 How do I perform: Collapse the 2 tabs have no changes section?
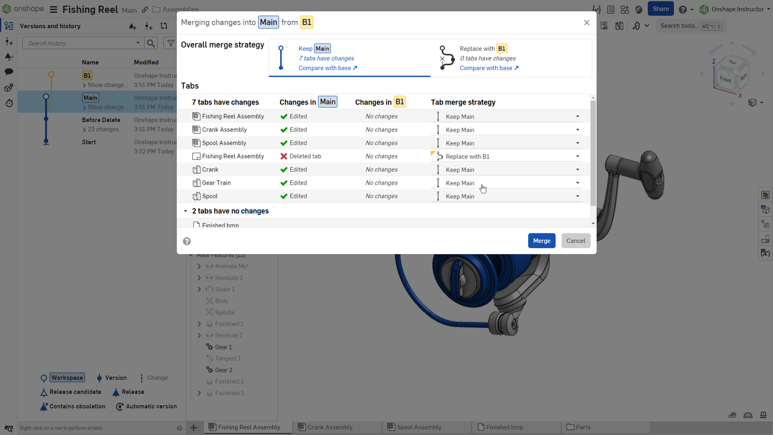(x=186, y=211)
